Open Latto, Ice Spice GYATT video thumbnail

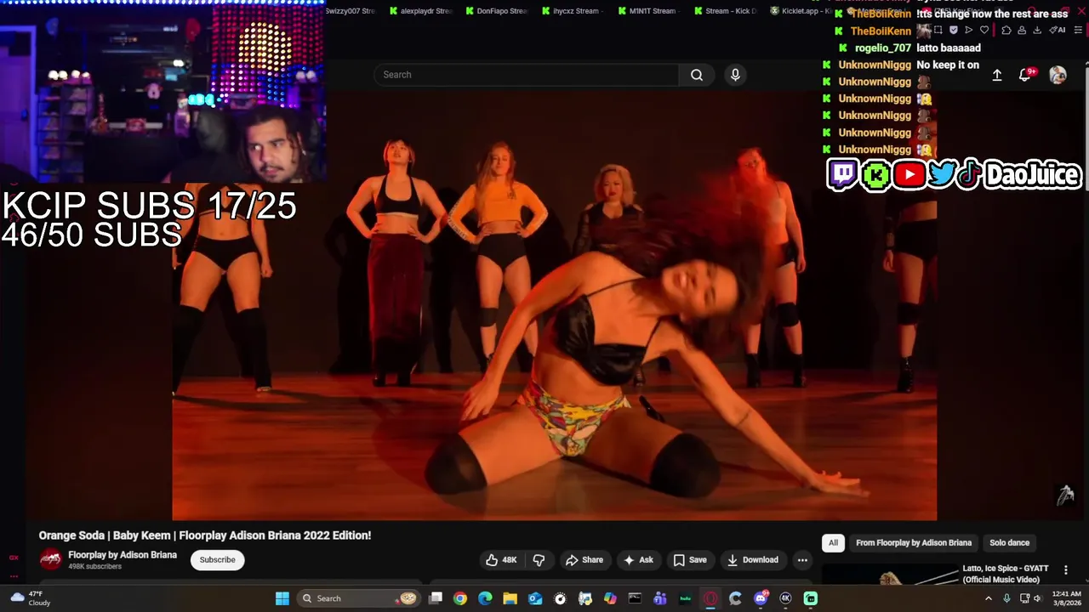(888, 575)
